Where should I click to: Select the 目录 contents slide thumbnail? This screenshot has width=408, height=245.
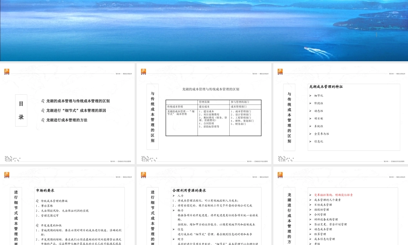[67, 114]
